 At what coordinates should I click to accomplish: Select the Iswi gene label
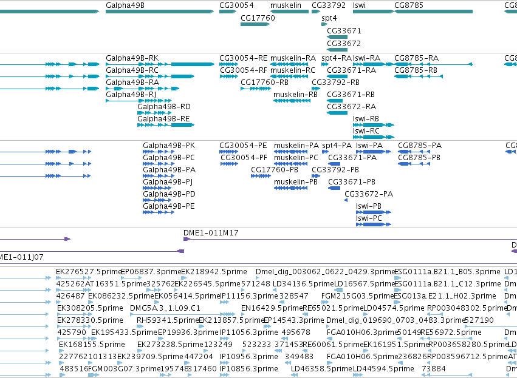click(359, 5)
